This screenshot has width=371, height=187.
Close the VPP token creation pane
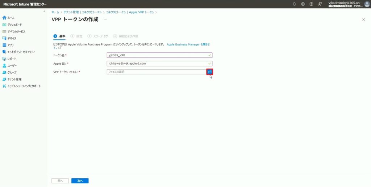tap(364, 19)
